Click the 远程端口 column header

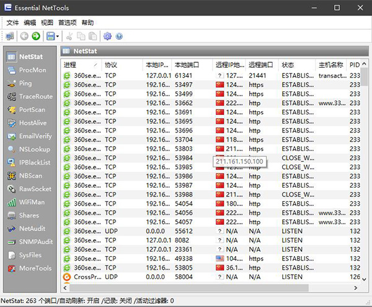[x=262, y=65]
